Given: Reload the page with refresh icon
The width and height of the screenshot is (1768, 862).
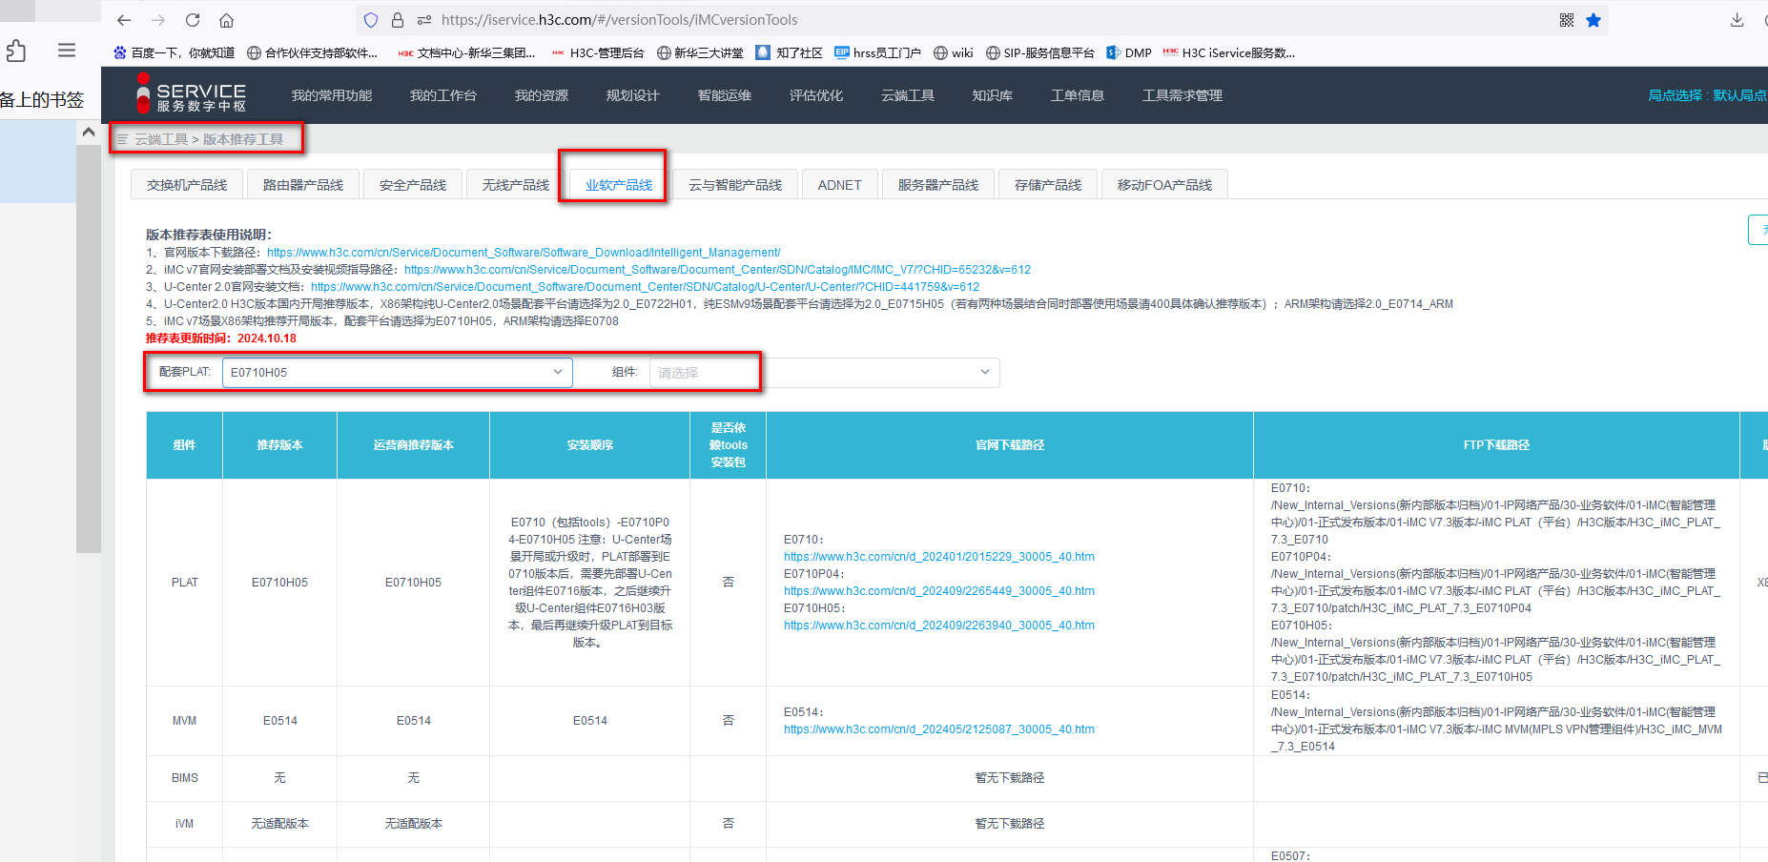Looking at the screenshot, I should pos(193,20).
